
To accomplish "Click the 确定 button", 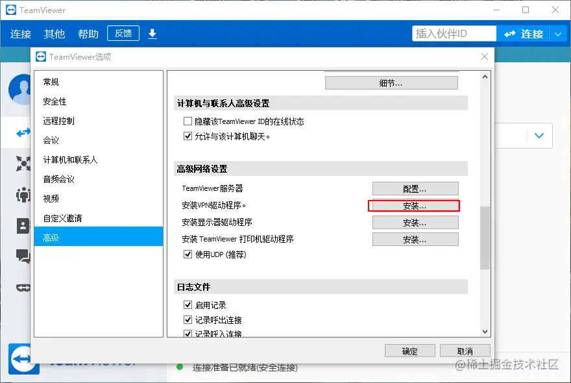I will point(410,351).
